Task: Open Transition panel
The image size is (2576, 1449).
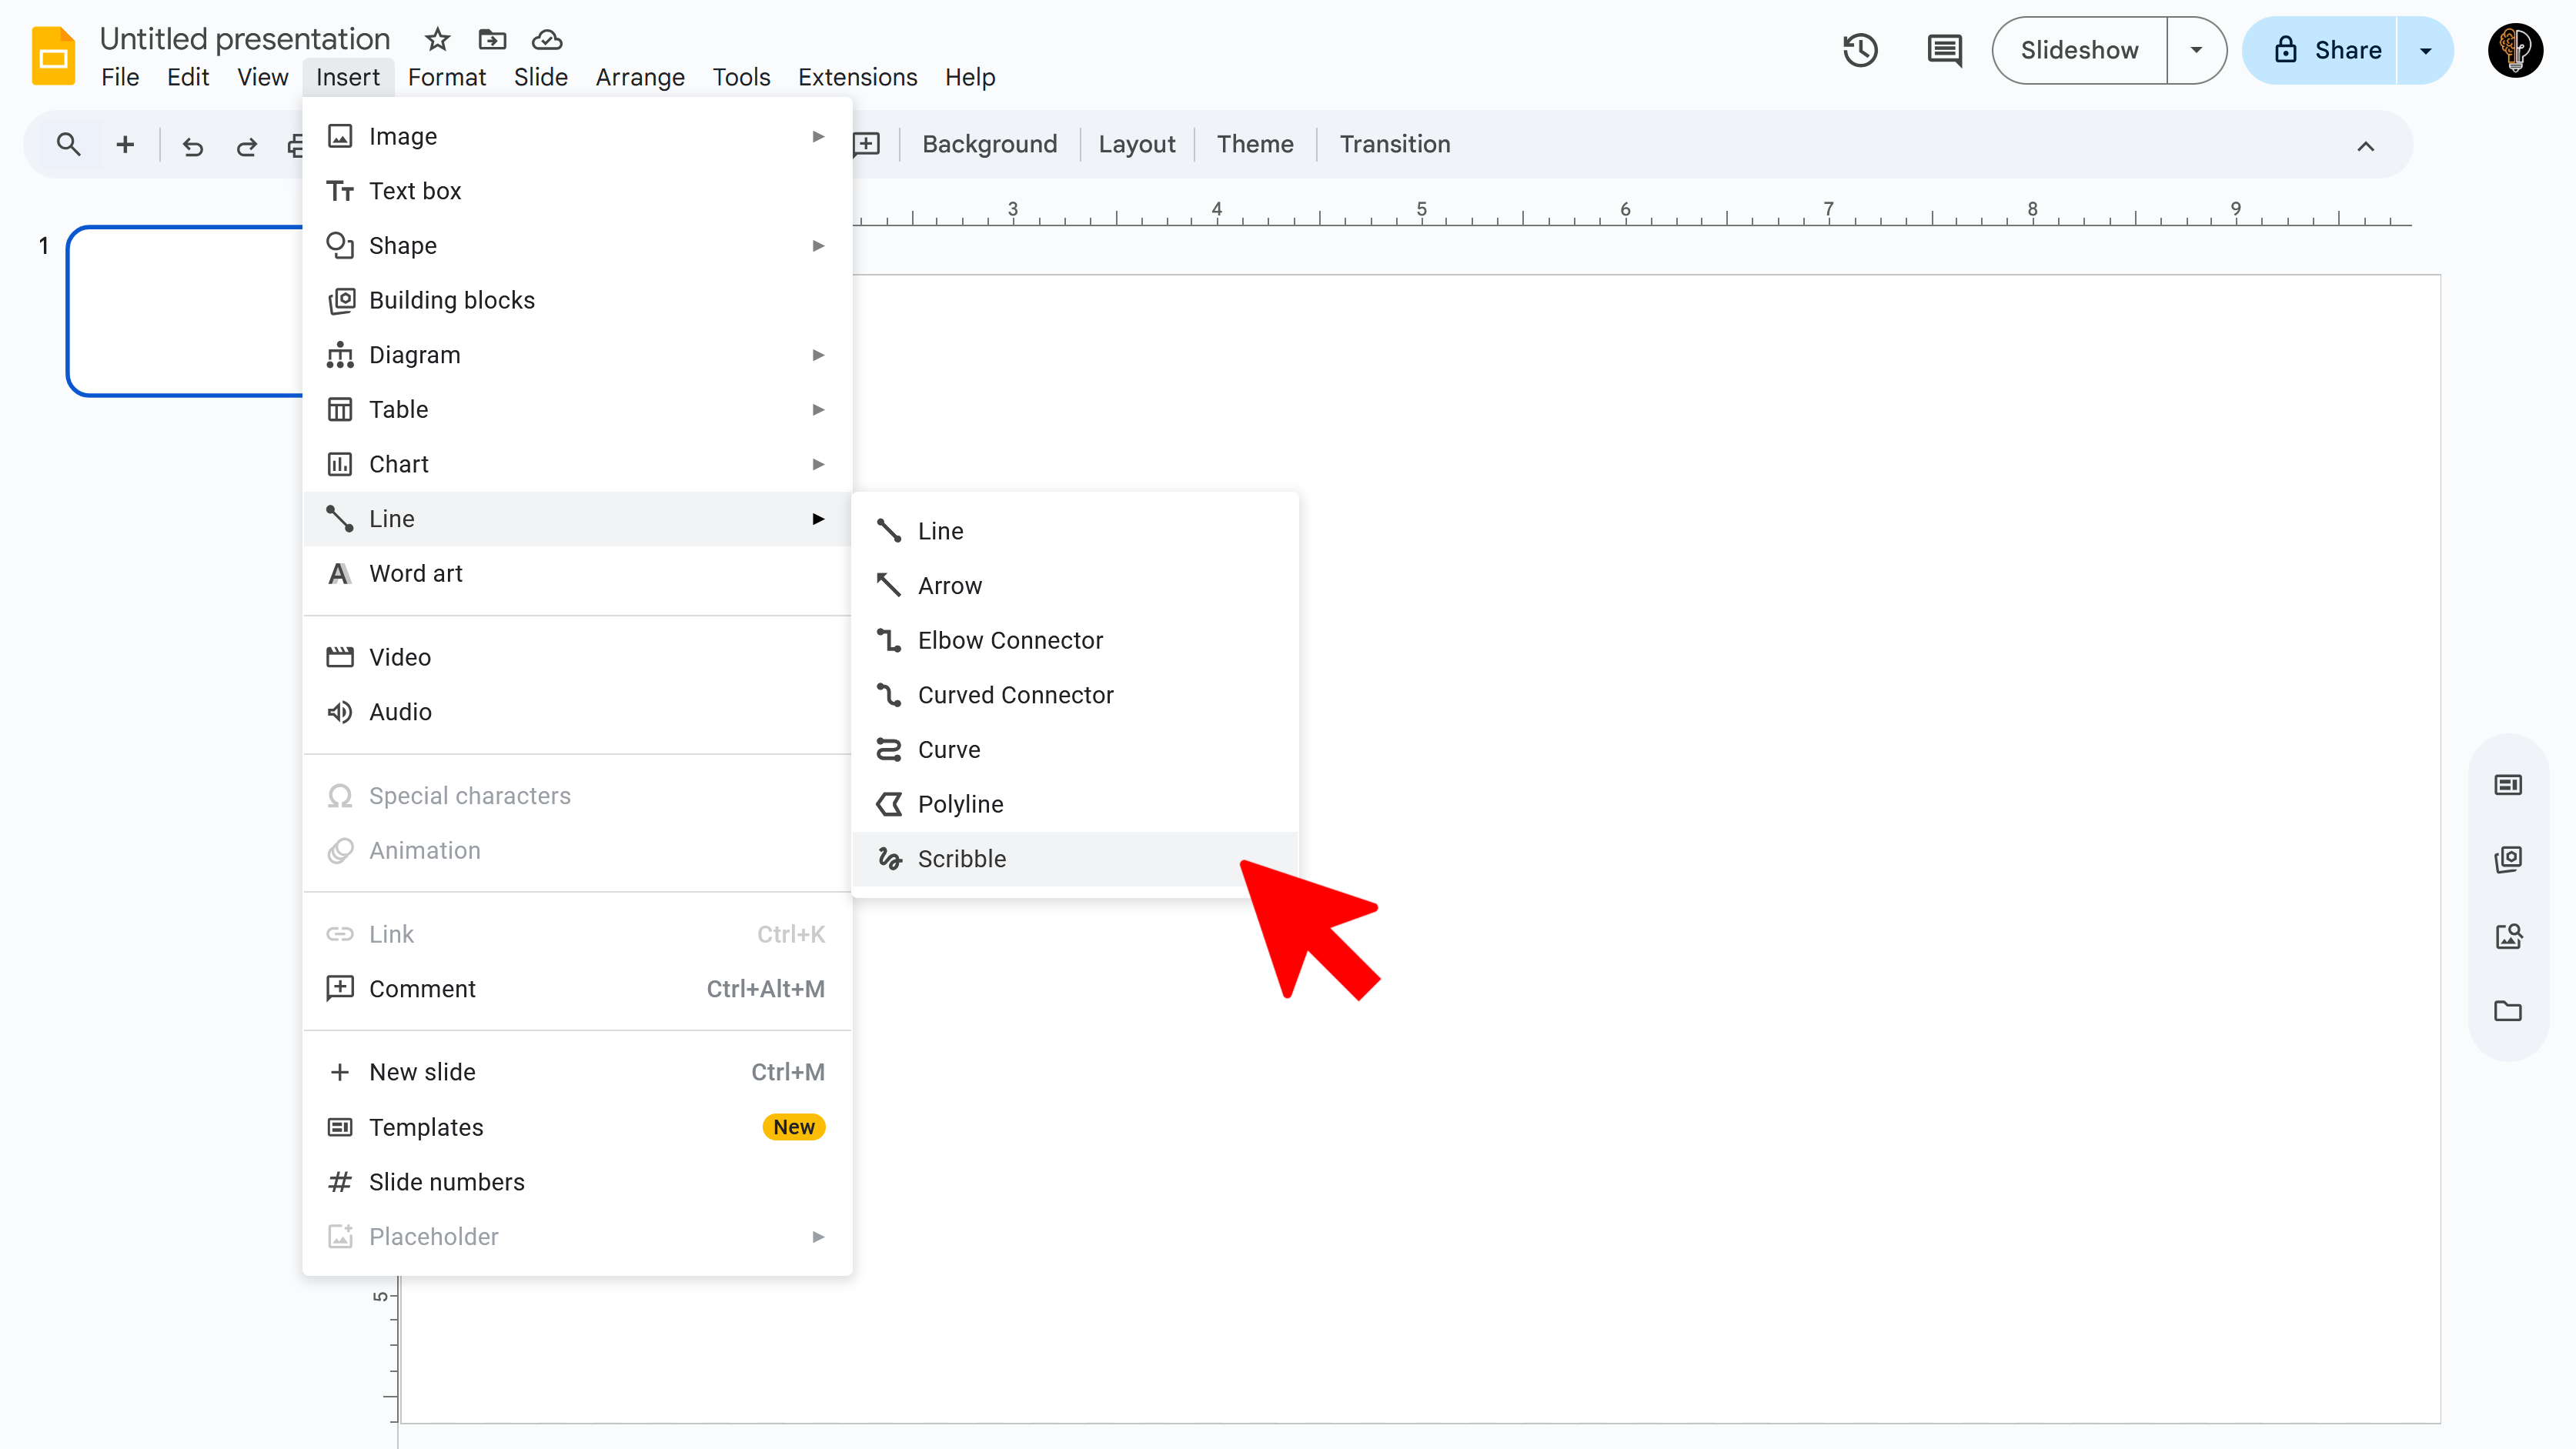Action: (x=1394, y=144)
